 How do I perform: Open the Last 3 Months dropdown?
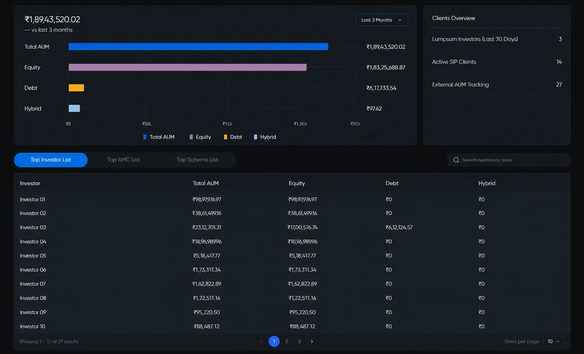tap(382, 20)
